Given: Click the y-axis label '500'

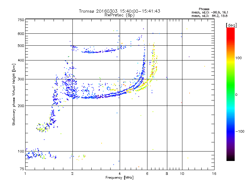Looking at the screenshot, I should tap(21, 46).
